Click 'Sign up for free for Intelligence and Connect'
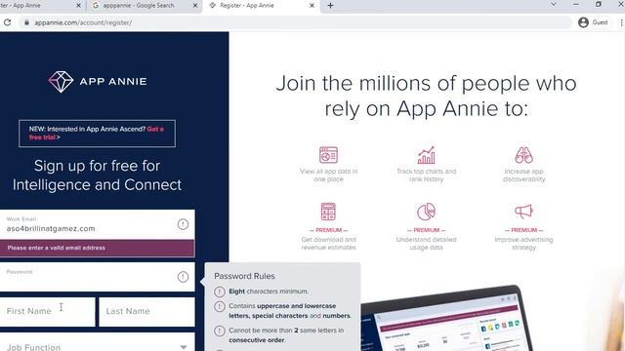Viewport: 625px width, 351px height. tap(97, 175)
